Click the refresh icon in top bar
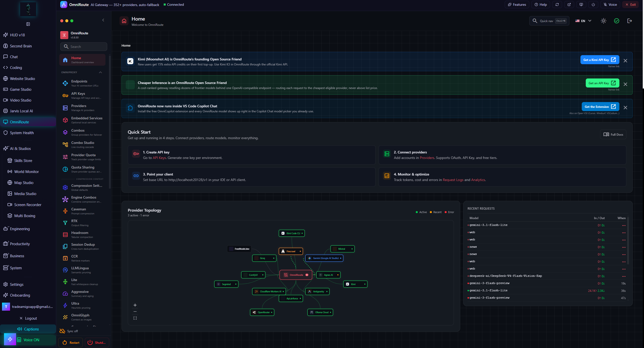The height and width of the screenshot is (348, 644). point(557,5)
